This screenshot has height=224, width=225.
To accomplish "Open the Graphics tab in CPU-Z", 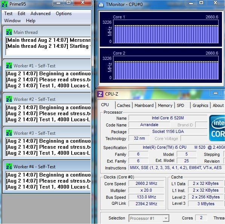I will pos(201,105).
